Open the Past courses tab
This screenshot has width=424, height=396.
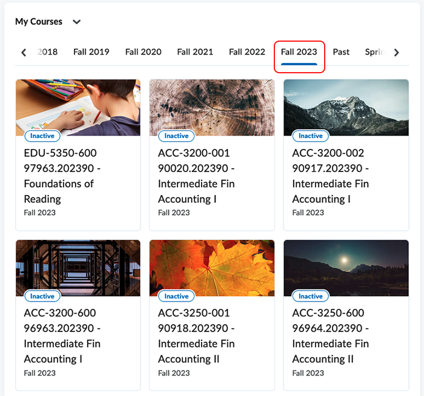click(x=341, y=52)
